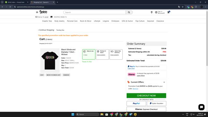The width and height of the screenshot is (208, 117).
Task: Open the Graphic Tees menu
Action: pos(47,21)
